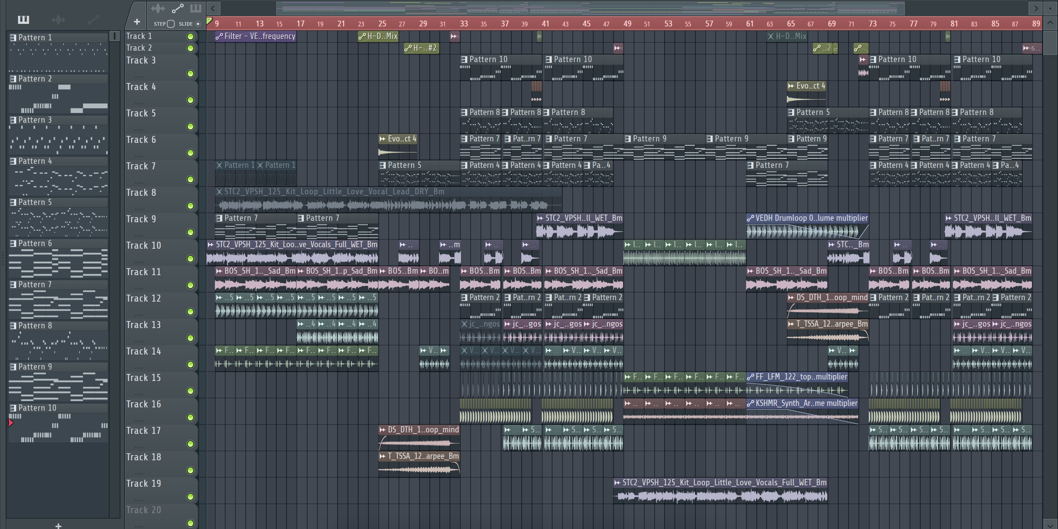Open the STC2_VPSH Vocal_Lead_DRY_Bm clip menu
Viewport: 1058px width, 529px height.
[219, 192]
